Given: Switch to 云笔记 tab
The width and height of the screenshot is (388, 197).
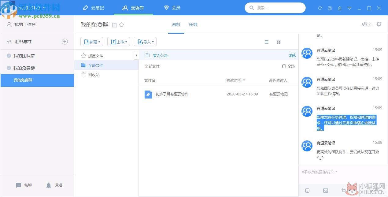Looking at the screenshot, I should click(x=94, y=8).
